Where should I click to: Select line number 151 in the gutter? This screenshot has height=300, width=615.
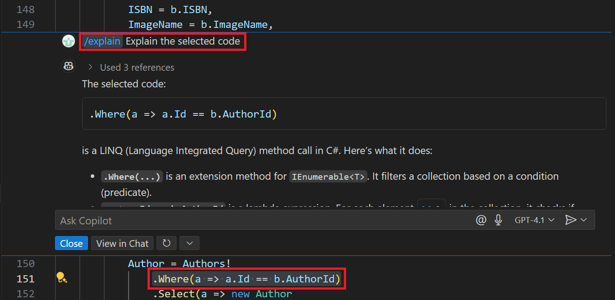[x=25, y=278]
